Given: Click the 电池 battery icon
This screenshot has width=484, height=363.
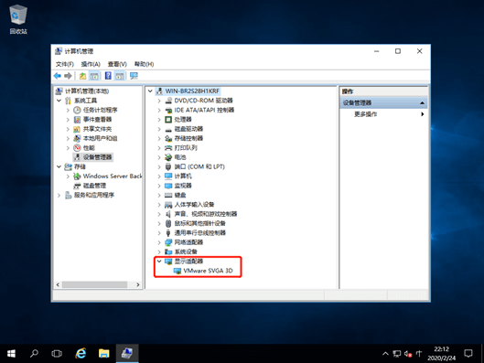Looking at the screenshot, I should coord(168,157).
